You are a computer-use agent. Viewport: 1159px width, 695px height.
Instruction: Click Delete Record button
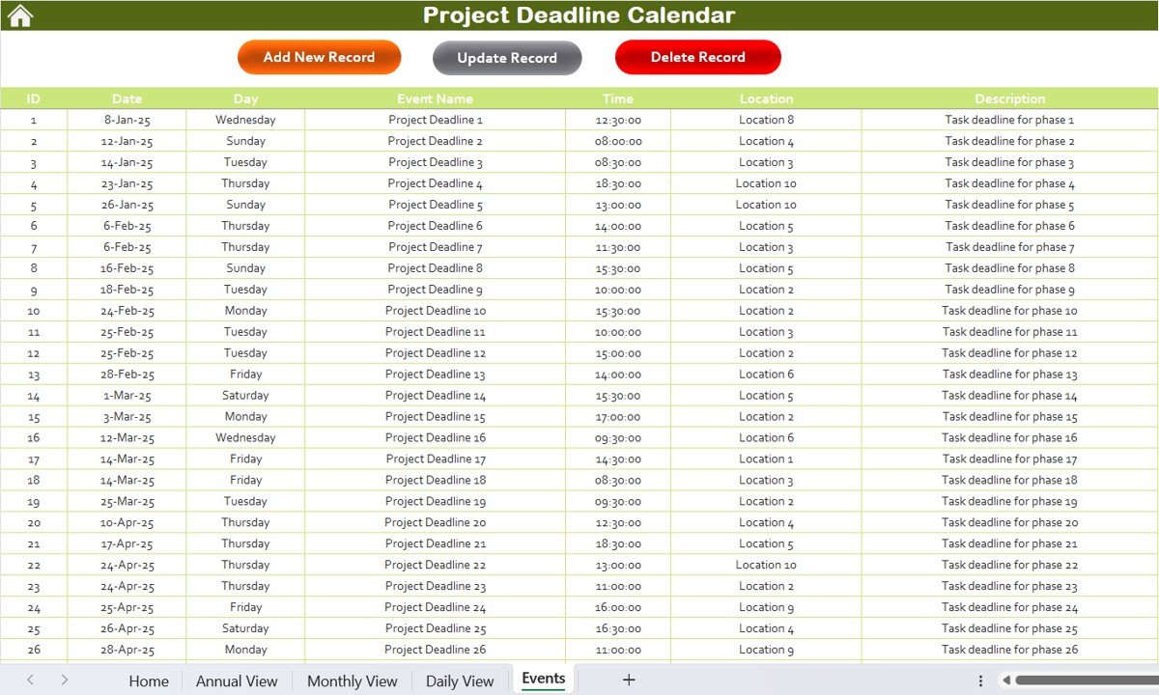click(697, 57)
